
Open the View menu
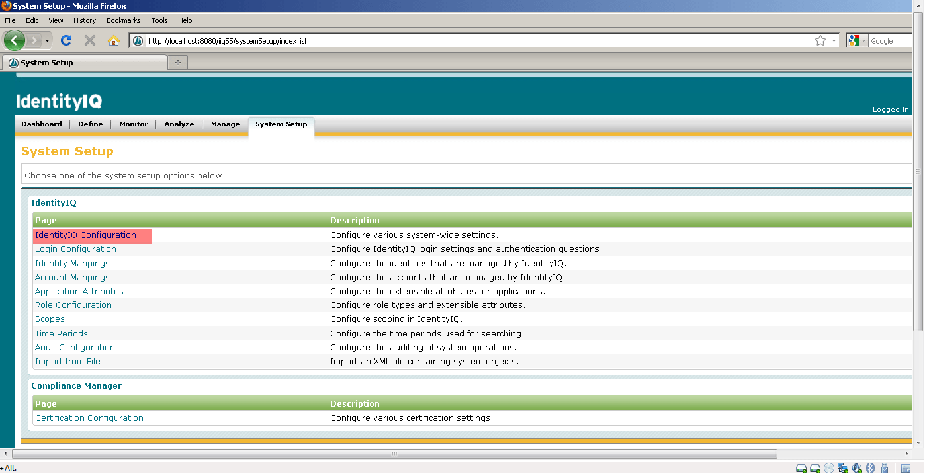point(56,20)
